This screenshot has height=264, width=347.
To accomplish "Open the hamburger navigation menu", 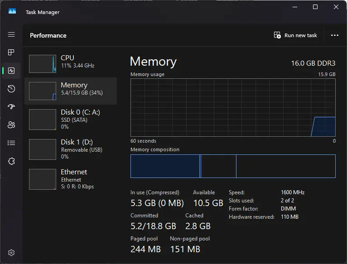I will coord(11,34).
